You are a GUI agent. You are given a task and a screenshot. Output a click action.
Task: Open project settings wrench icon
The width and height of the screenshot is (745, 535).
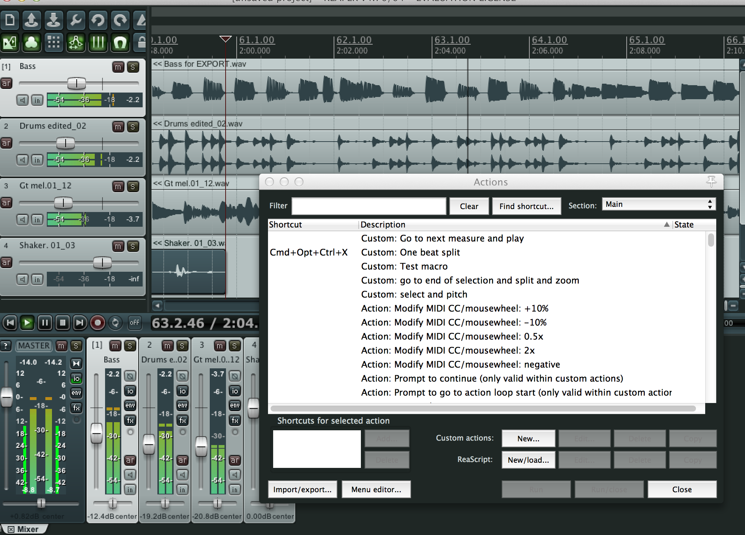pos(76,20)
